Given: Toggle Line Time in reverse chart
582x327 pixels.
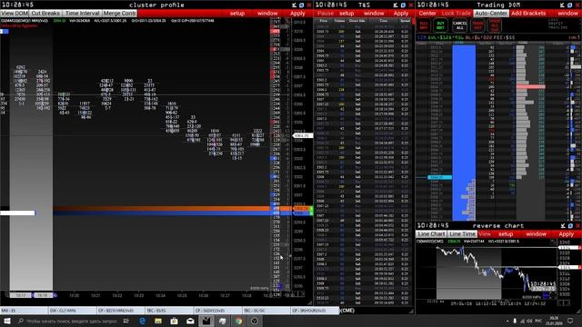Looking at the screenshot, I should (x=462, y=234).
